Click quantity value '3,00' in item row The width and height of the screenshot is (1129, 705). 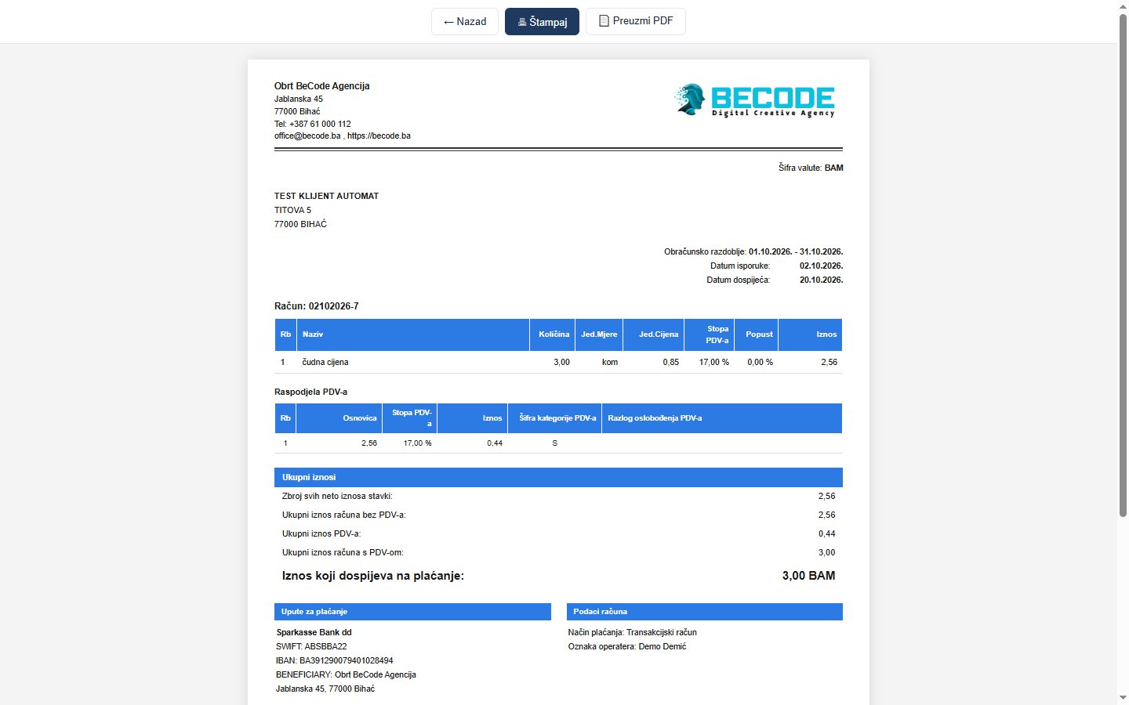(561, 362)
